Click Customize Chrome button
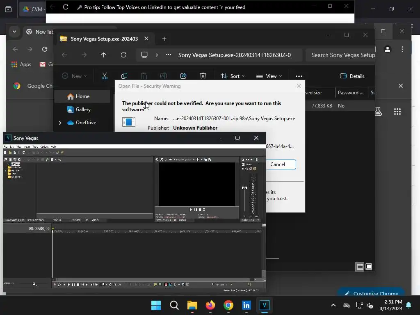Viewport: 420px width, 315px height. coord(371,293)
